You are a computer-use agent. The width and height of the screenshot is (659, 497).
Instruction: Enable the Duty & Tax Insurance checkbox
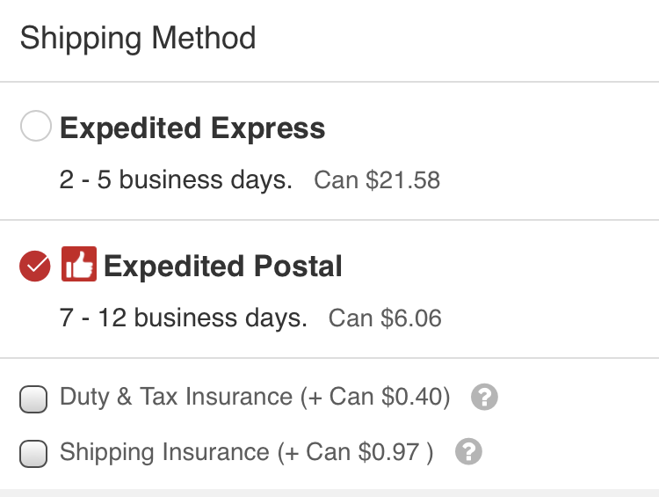point(33,399)
